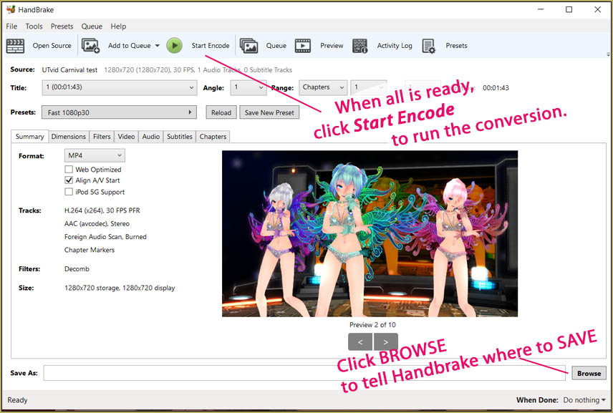
Task: Click the 'Foreign Audio Scan, Burned' text
Action: click(x=105, y=237)
